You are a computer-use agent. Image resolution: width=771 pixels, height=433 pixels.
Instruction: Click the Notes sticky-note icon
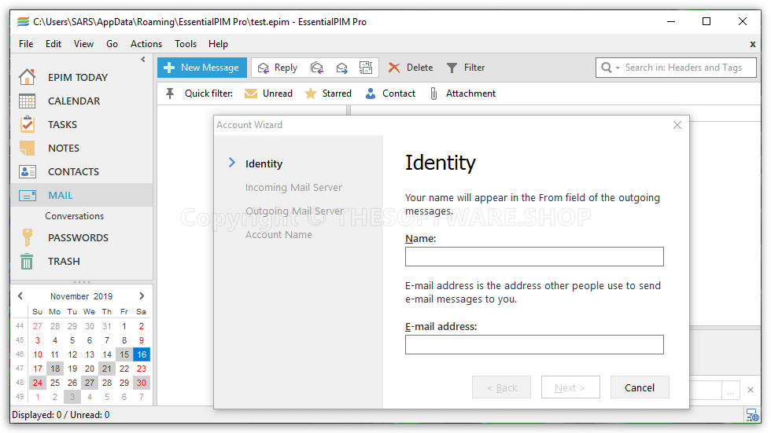tap(28, 148)
